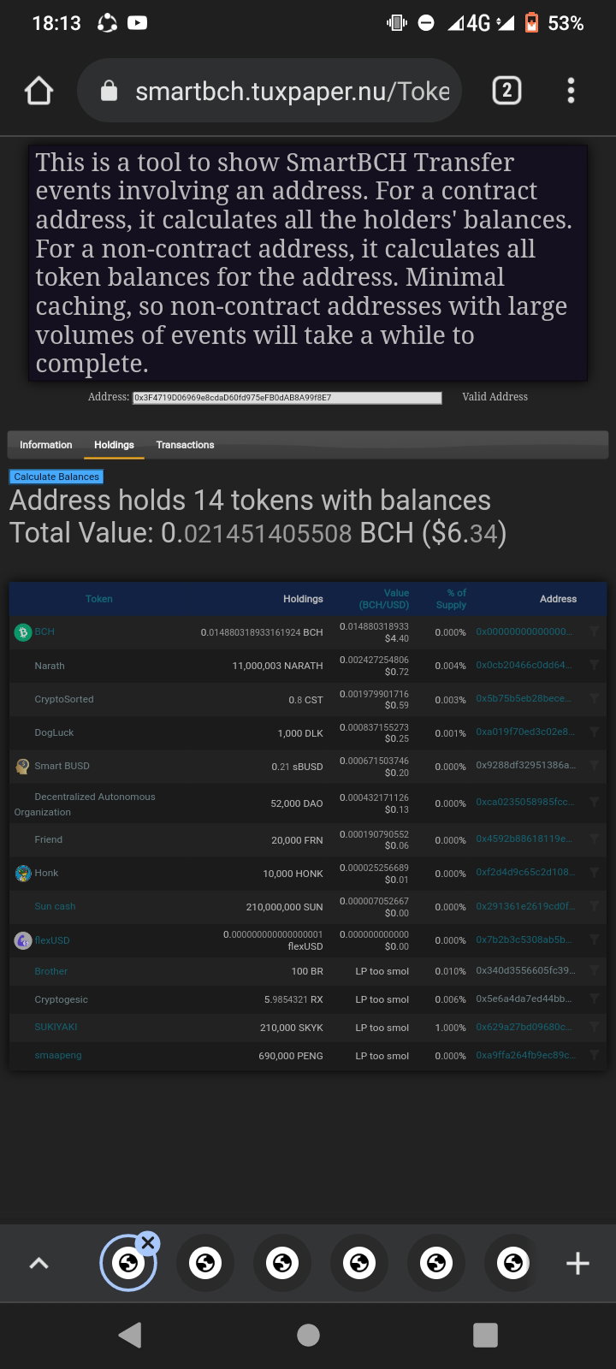Click the green BCH coin icon
This screenshot has height=1369, width=616.
point(23,632)
